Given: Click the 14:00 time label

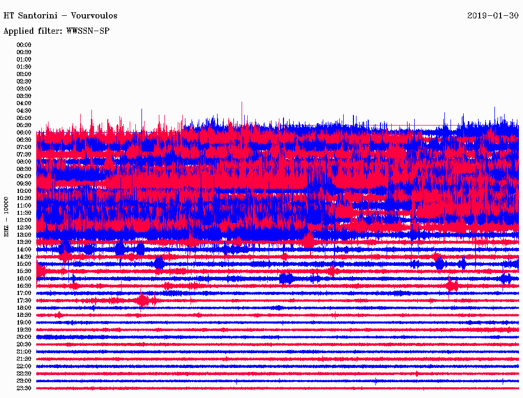Looking at the screenshot, I should [24, 250].
